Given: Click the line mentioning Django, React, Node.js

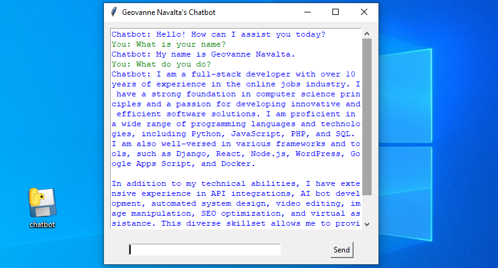Looking at the screenshot, I should (235, 154).
